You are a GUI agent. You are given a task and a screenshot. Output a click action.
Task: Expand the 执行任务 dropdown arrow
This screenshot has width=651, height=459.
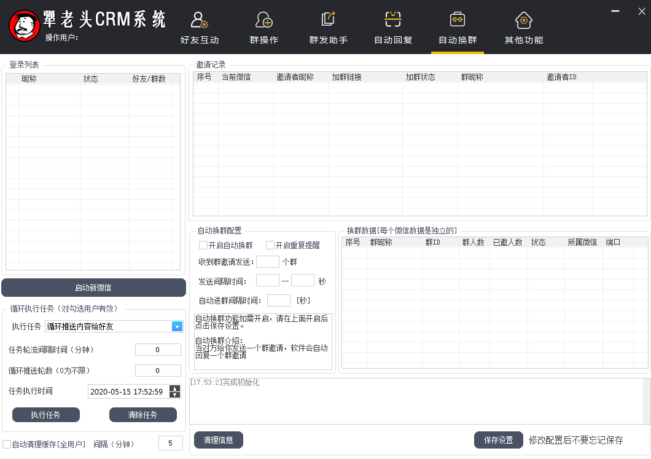177,326
